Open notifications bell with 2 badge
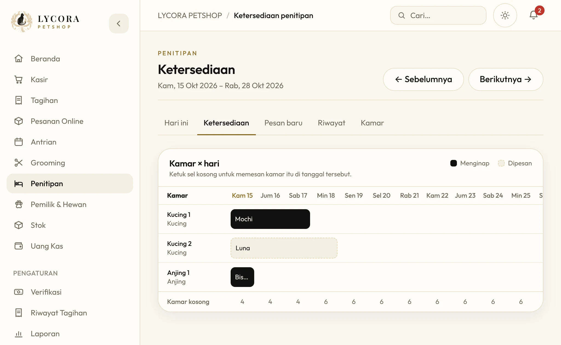This screenshot has height=345, width=561. pyautogui.click(x=534, y=15)
